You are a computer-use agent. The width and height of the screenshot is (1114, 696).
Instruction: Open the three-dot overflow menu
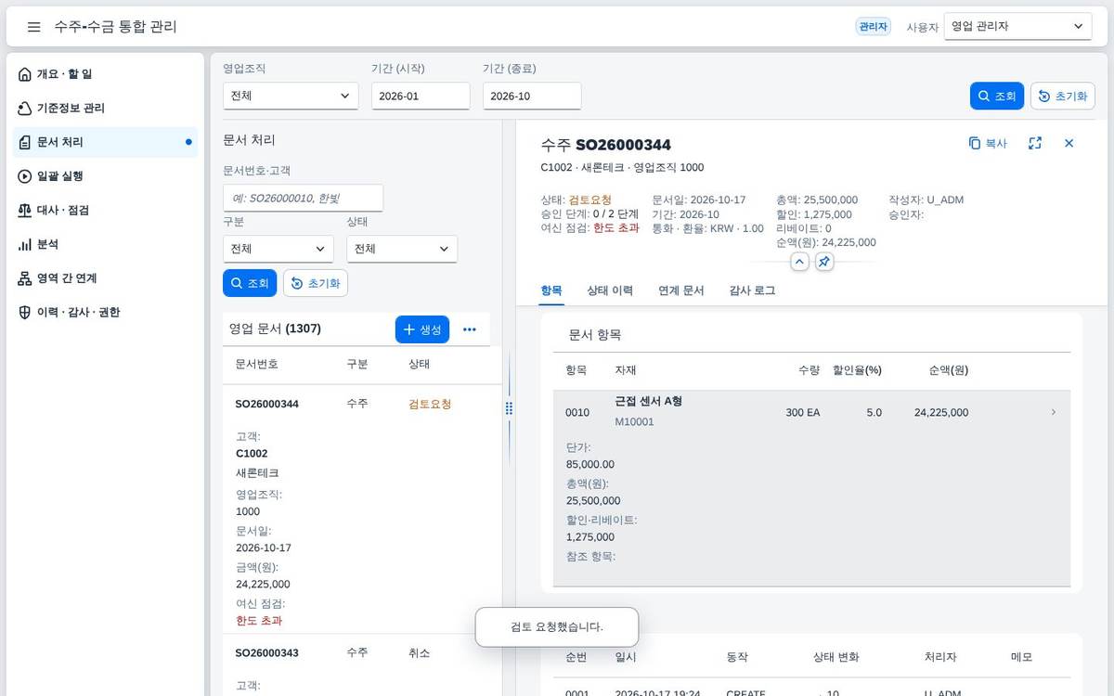[x=470, y=329]
